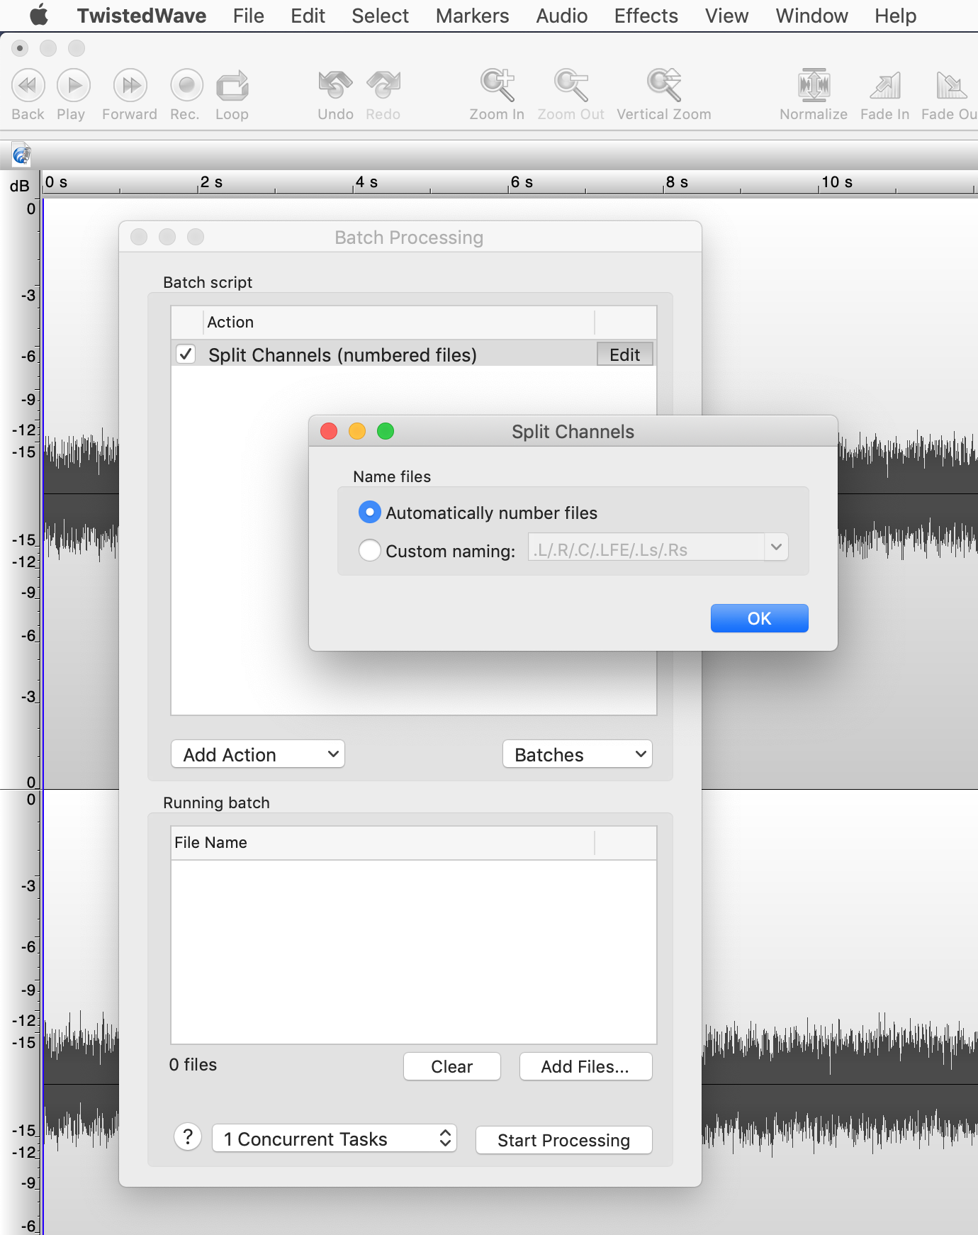Apply Normalize from the toolbar
Screen dimensions: 978x1235
pyautogui.click(x=814, y=86)
